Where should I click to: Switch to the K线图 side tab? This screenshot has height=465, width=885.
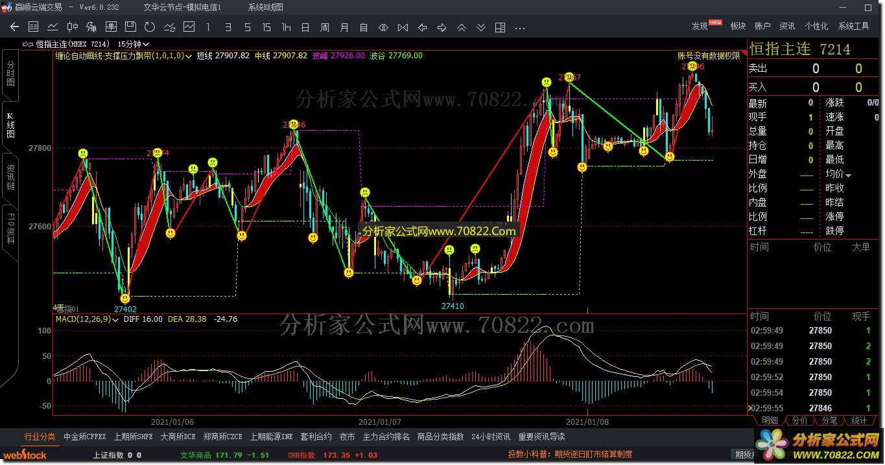pyautogui.click(x=10, y=126)
